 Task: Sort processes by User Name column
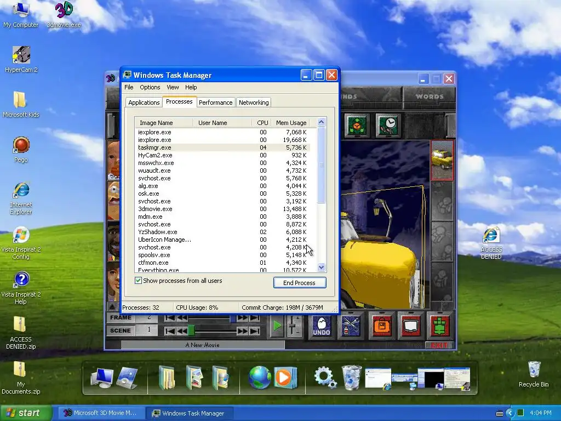click(x=222, y=123)
